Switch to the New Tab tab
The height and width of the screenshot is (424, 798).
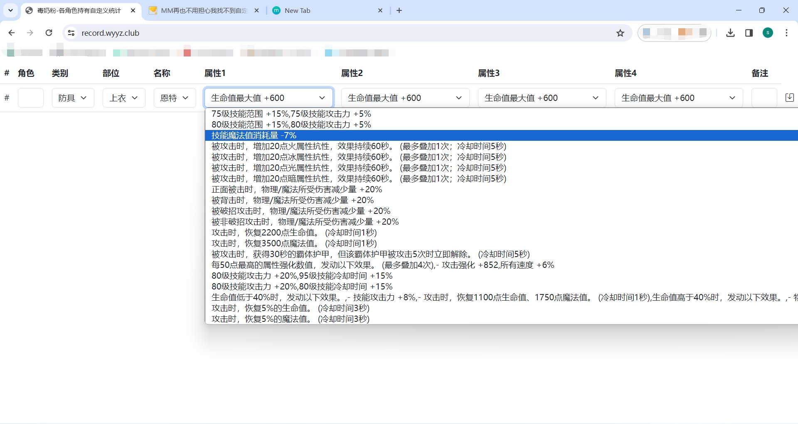[328, 10]
